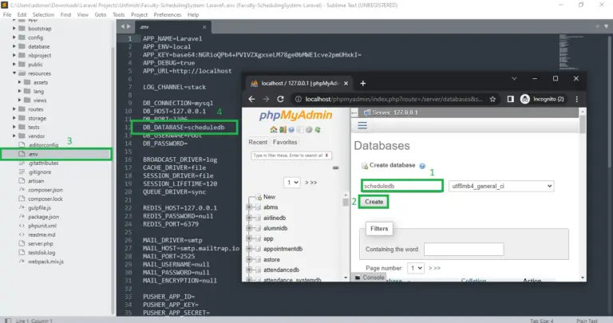Clear the navigation filter with X

(x=326, y=156)
